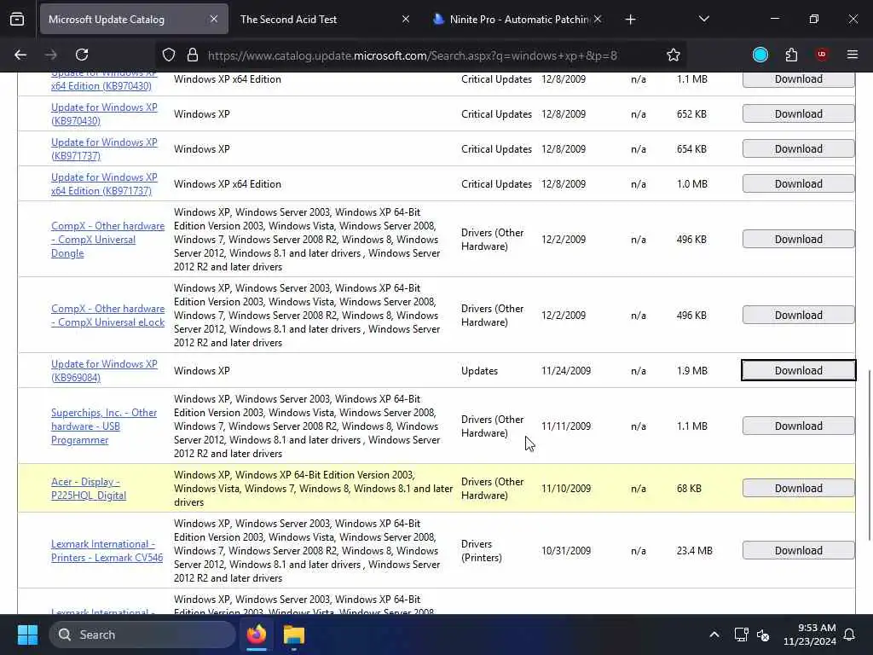Click the 11/11/2009 date cell

click(x=566, y=426)
